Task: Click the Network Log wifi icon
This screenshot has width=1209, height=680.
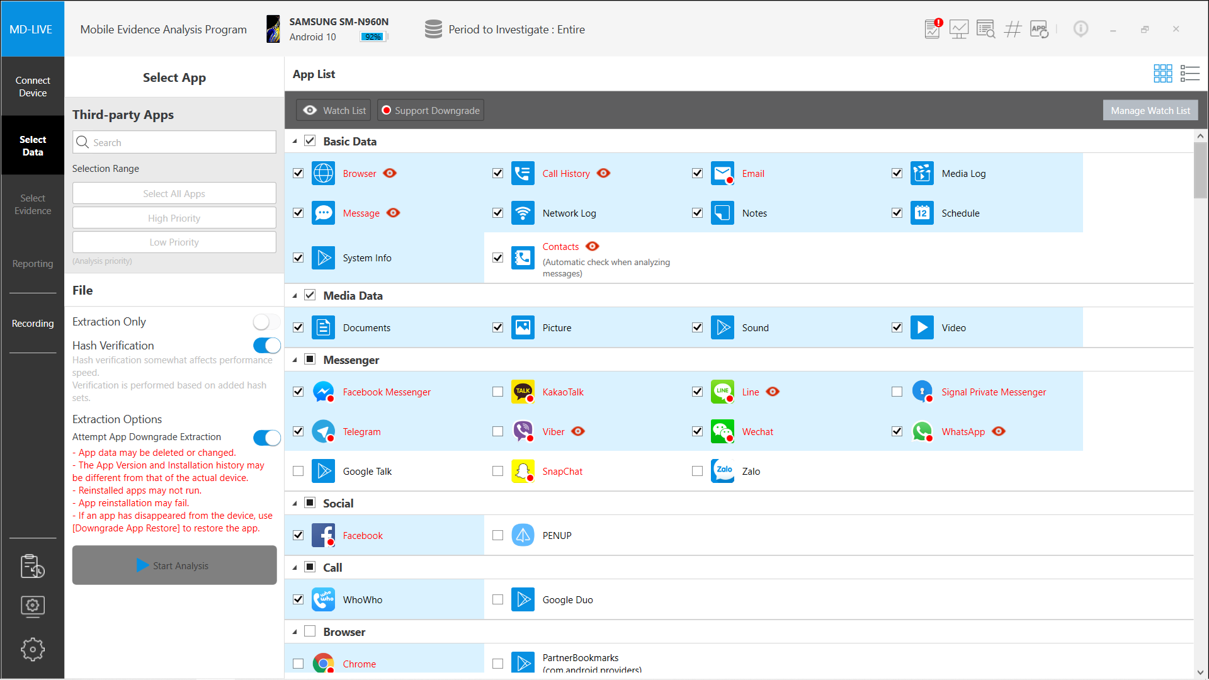Action: (523, 213)
